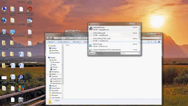Click the HP printer assistant desktop icon
Viewport: 188px width, 106px height.
point(21,79)
